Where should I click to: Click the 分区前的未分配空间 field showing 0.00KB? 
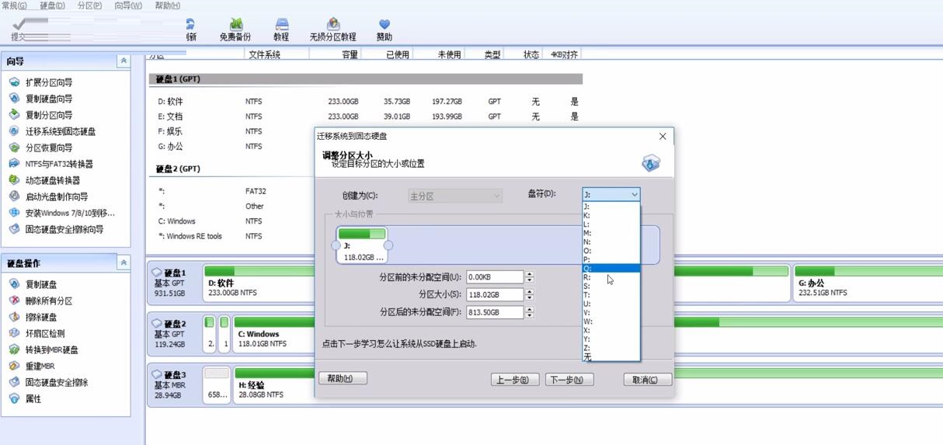495,277
